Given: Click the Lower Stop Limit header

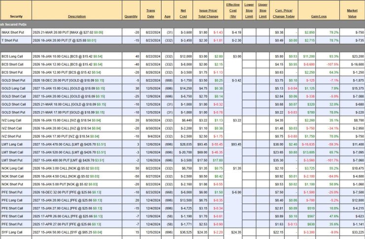Looking at the screenshot, I should (x=249, y=10).
